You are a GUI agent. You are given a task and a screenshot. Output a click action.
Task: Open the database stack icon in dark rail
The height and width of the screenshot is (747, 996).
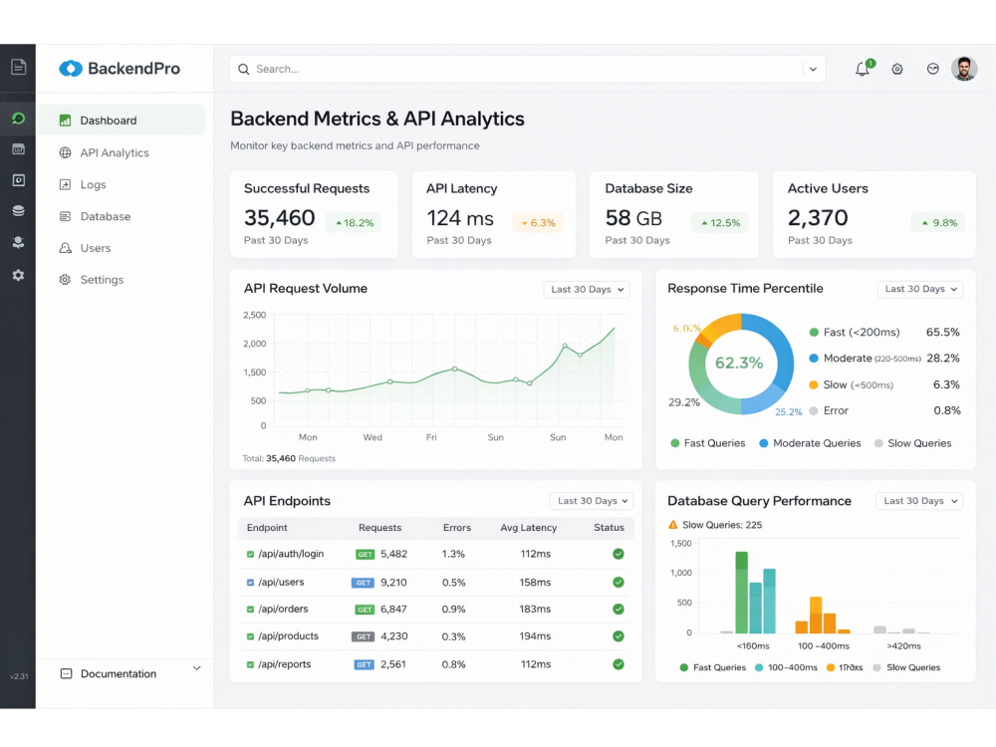[x=18, y=211]
